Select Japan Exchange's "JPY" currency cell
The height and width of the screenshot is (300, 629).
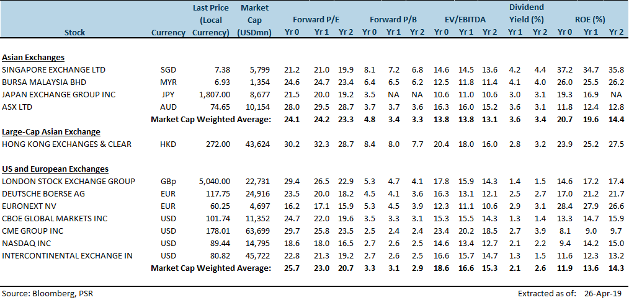168,95
